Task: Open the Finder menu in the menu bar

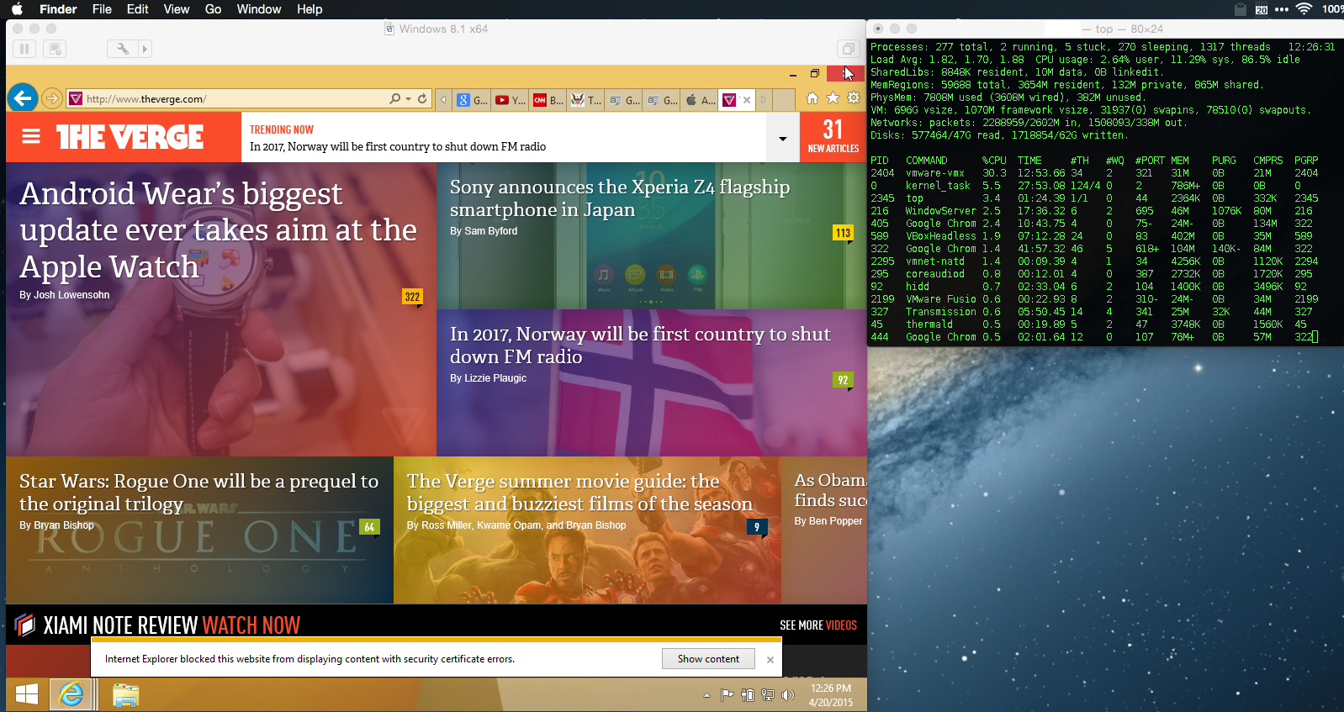Action: tap(58, 9)
